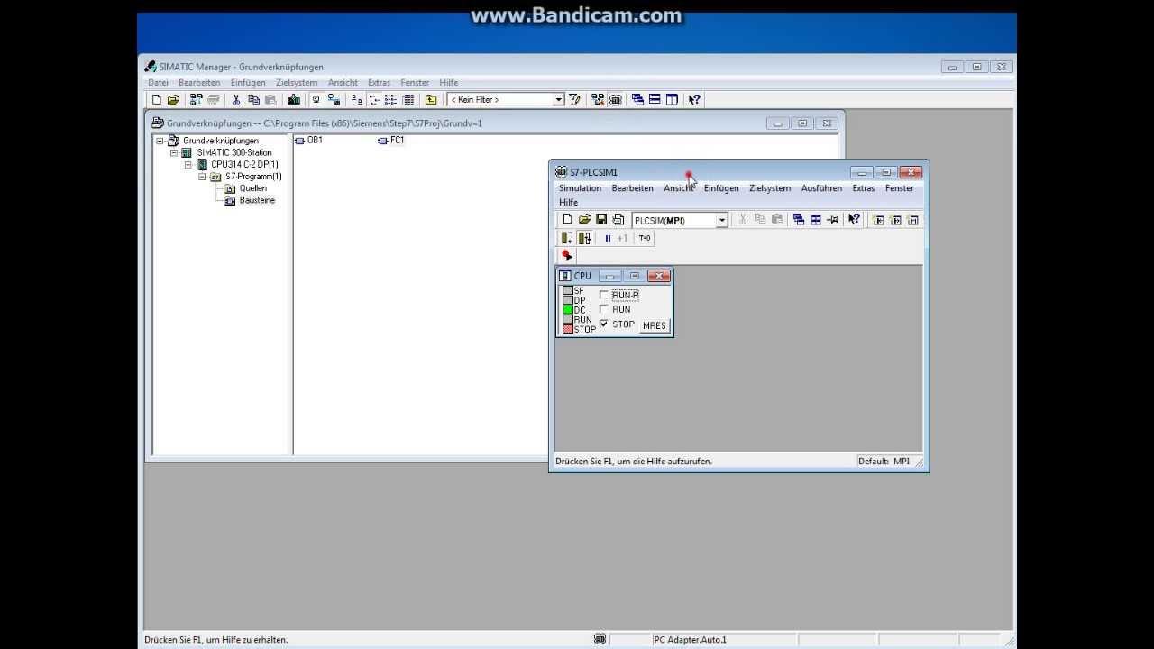Pause the PLCSIM simulation

pos(608,239)
